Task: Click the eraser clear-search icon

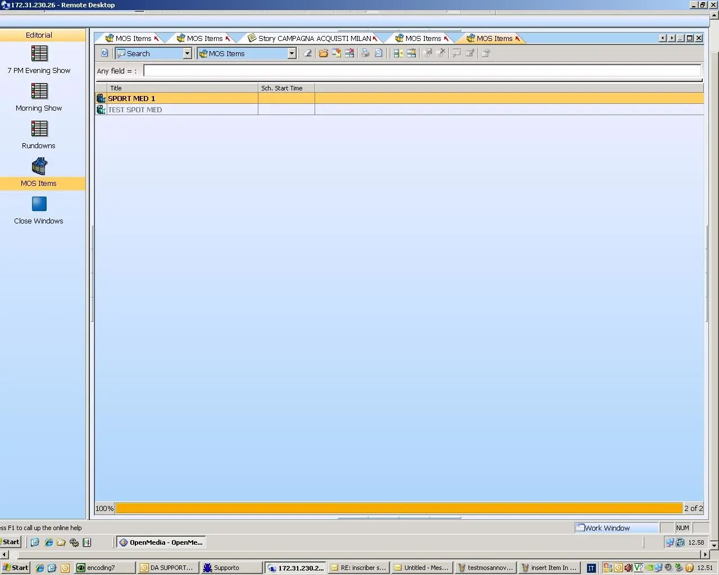Action: coord(307,53)
